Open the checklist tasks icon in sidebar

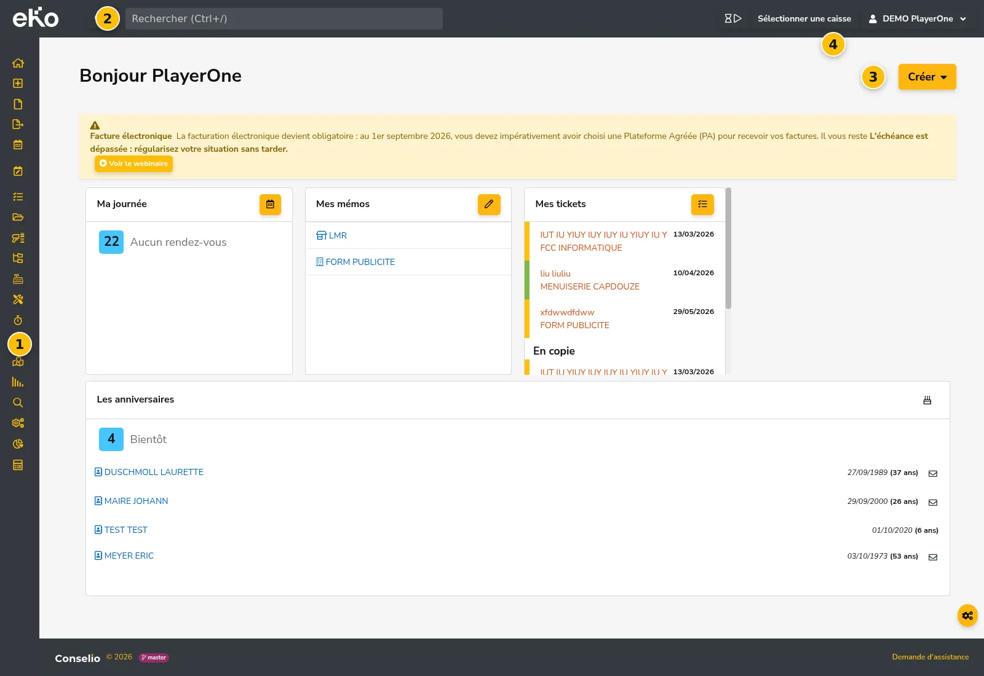point(18,197)
